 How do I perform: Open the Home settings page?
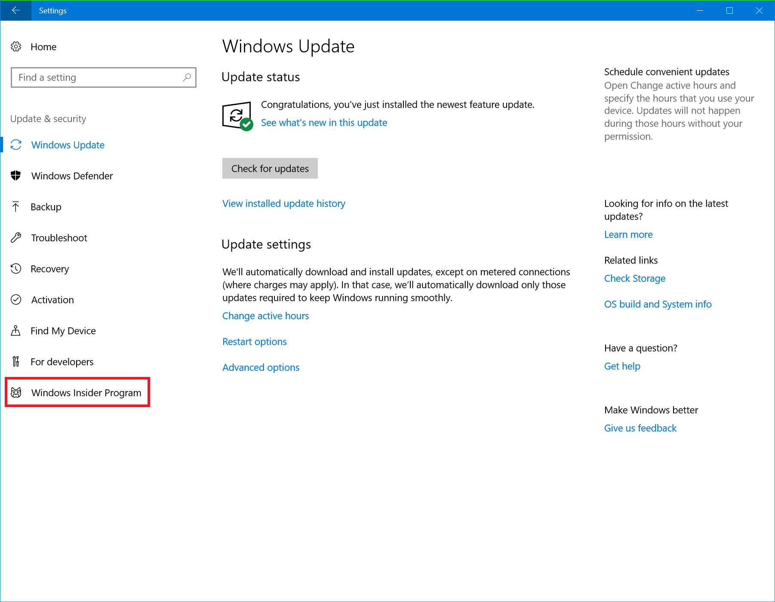pos(43,46)
